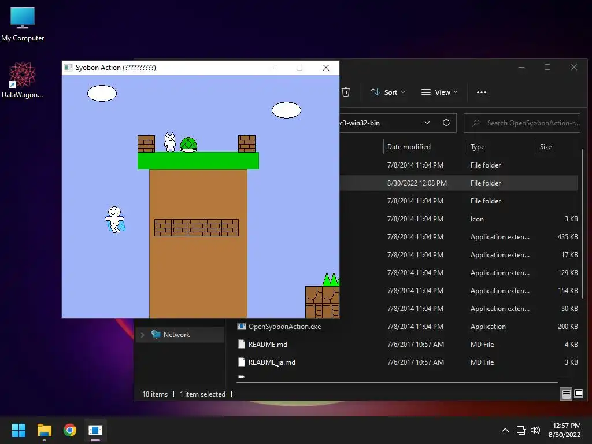Open the See more ellipsis menu
The height and width of the screenshot is (444, 592).
[x=482, y=92]
